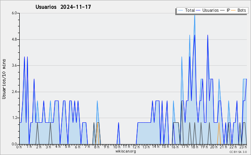Click the 'CC BY-SA 3.0' license text
Image resolution: width=251 pixels, height=155 pixels.
(x=238, y=152)
